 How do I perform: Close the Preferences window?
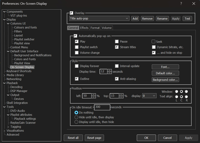194,3
